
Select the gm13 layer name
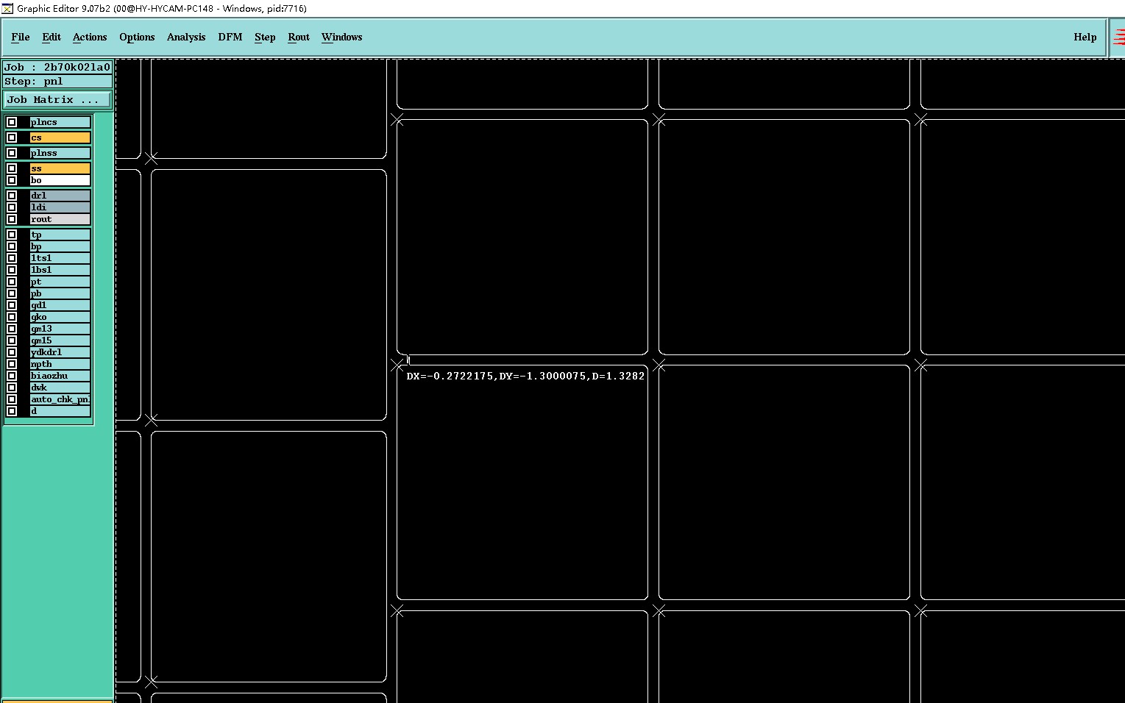click(60, 329)
